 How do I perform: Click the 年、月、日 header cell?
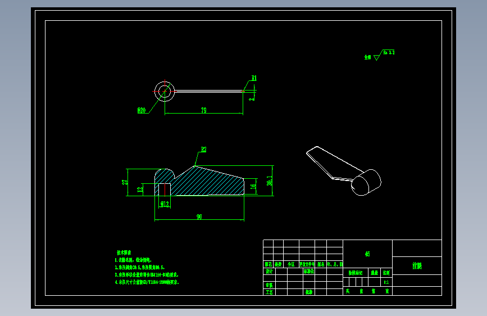click(x=335, y=264)
